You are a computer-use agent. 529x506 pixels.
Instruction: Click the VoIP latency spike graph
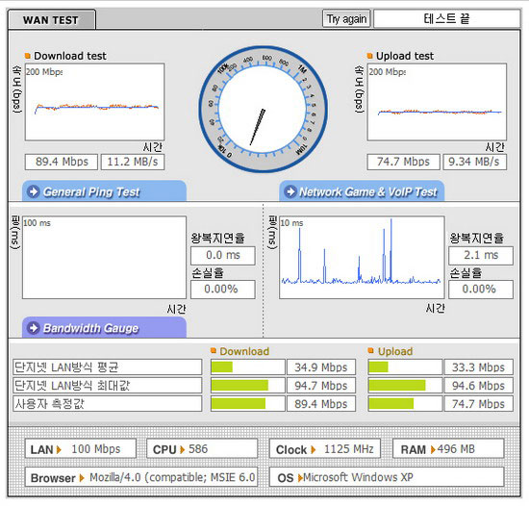(x=362, y=258)
